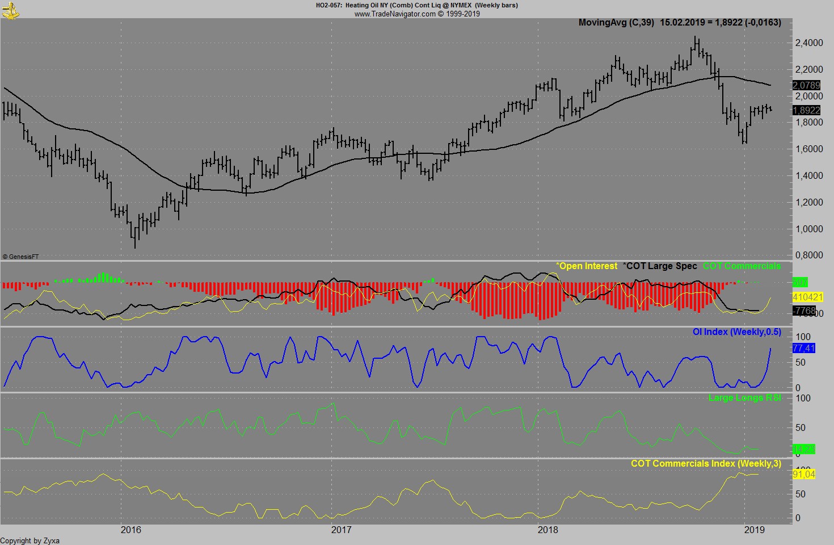The width and height of the screenshot is (834, 545).
Task: Click the Large Longs RSI panel heading
Action: click(747, 397)
